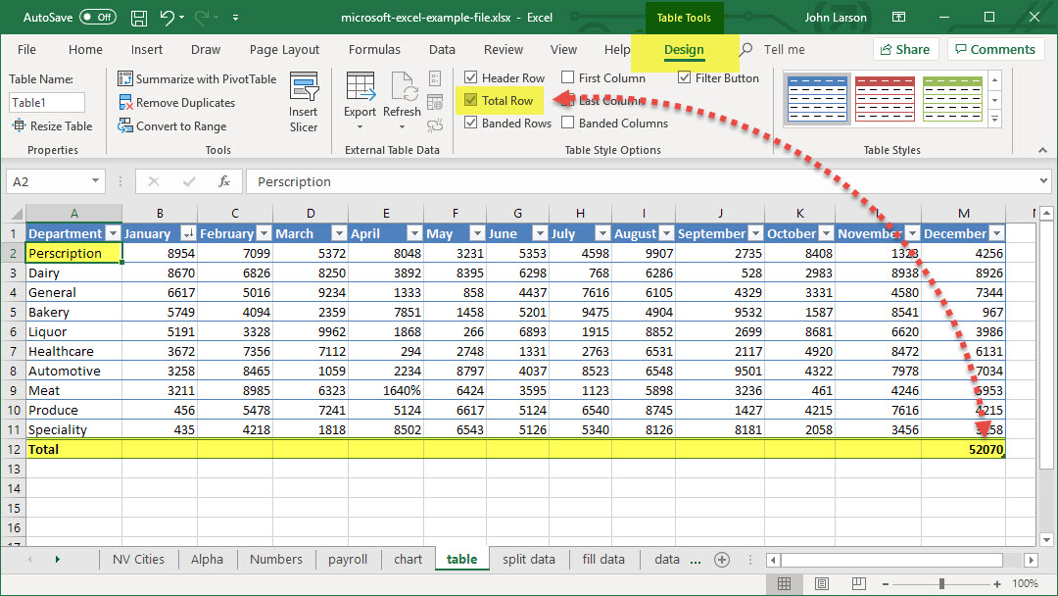The width and height of the screenshot is (1058, 596).
Task: Toggle the AutoSave switch
Action: [x=97, y=18]
